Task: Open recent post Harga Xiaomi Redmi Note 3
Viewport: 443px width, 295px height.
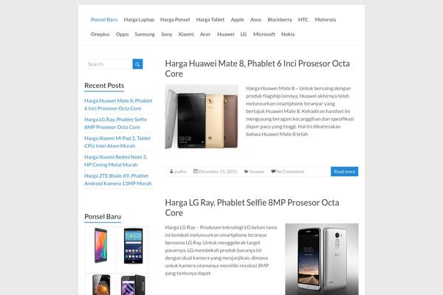Action: (116, 161)
